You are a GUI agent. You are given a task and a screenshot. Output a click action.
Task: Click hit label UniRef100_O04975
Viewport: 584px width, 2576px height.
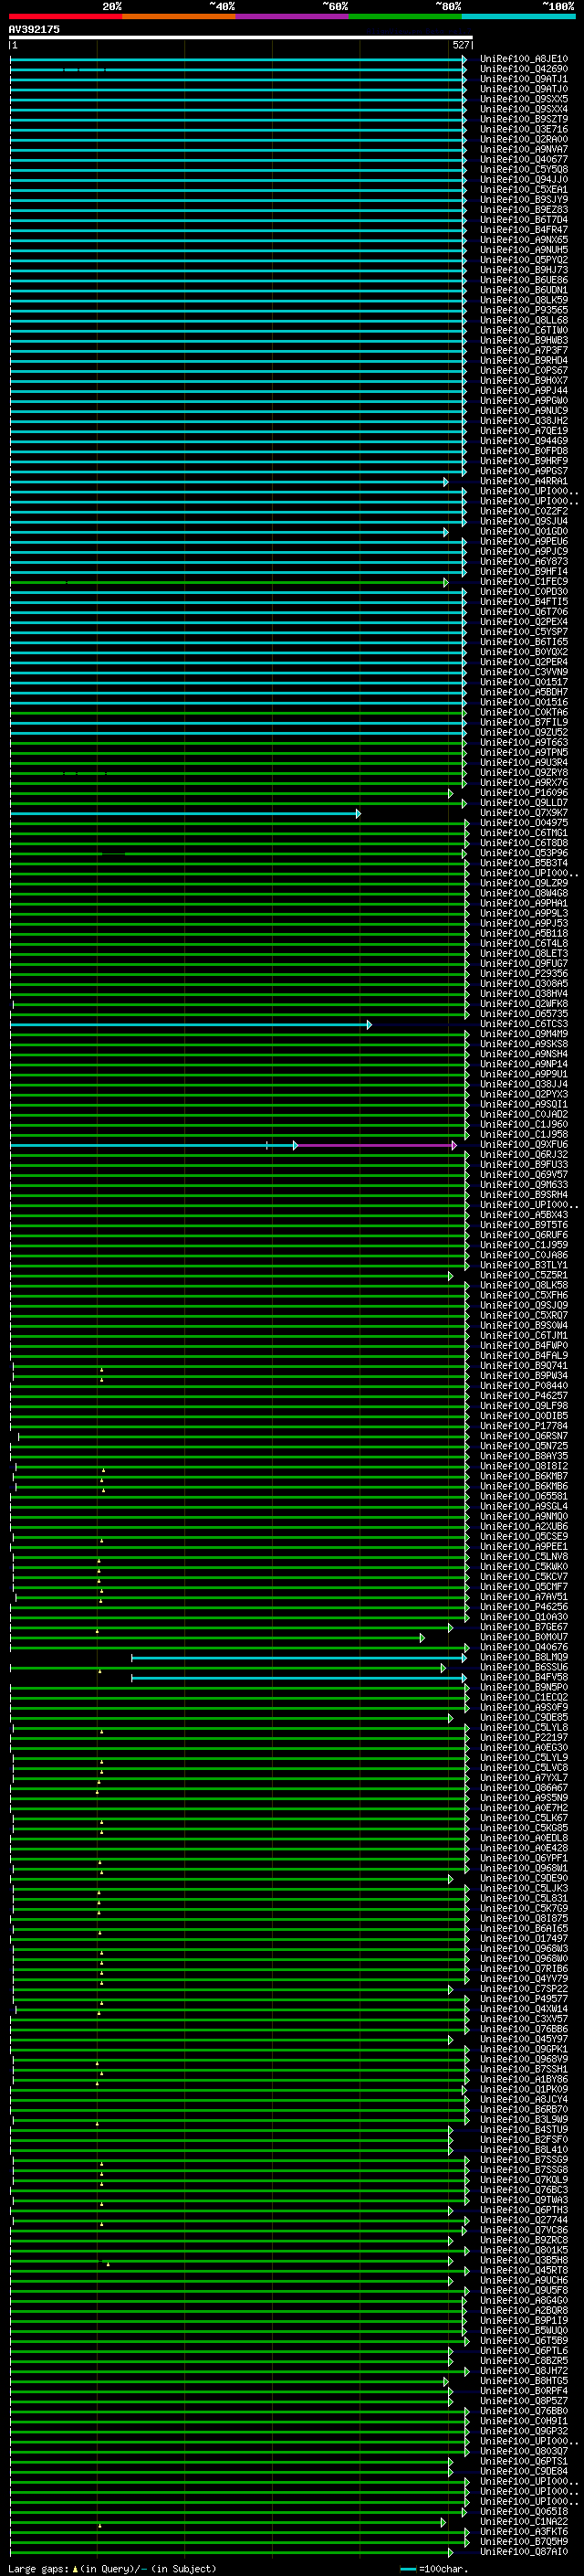524,823
